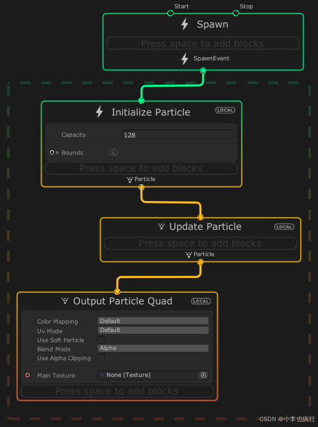Open the Blend Mode dropdown set to Alpha

point(153,348)
